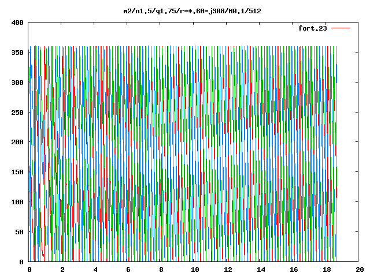Click x-axis label 16
Screen dimensions: 370x277
294,269
